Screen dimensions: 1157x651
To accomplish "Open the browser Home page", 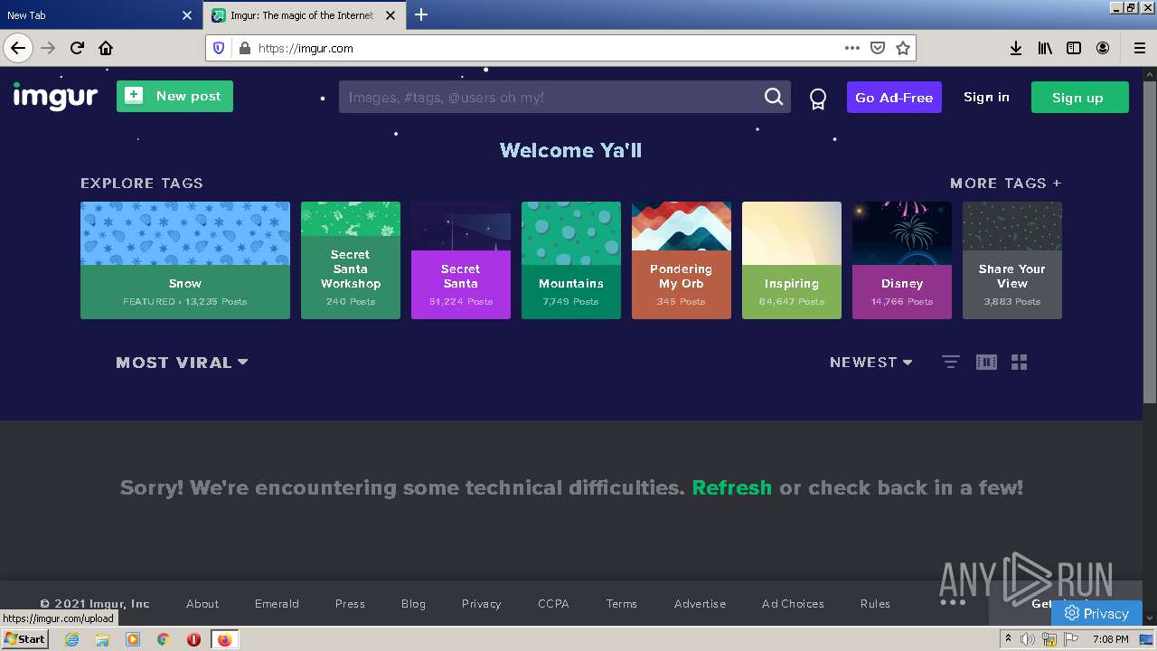I will tap(106, 48).
